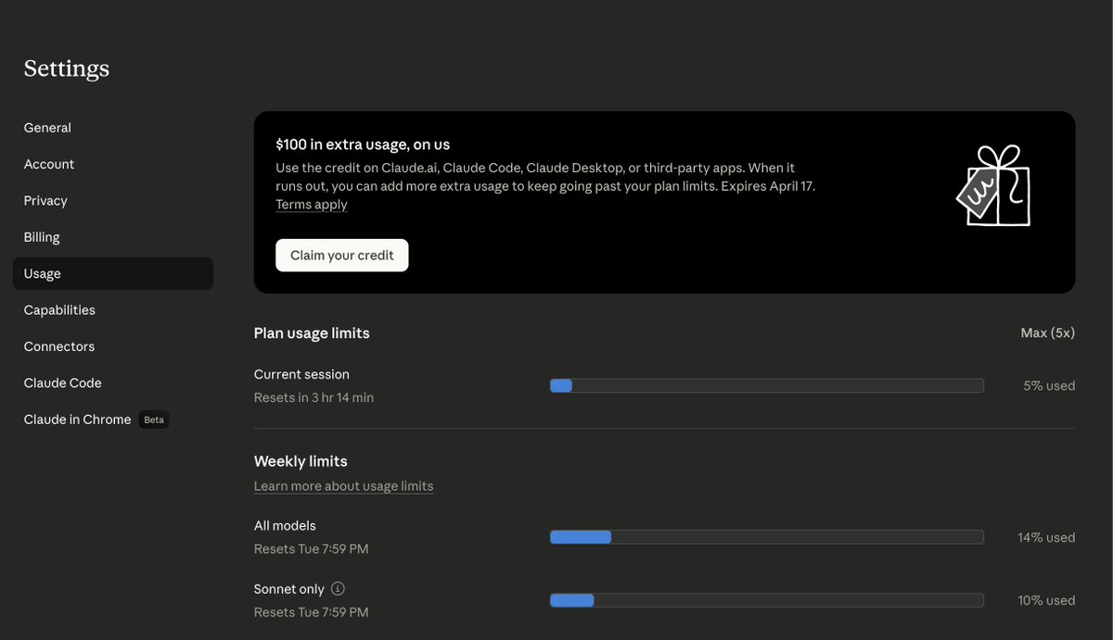This screenshot has height=640, width=1113.
Task: Click the Current session usage bar
Action: click(x=766, y=385)
